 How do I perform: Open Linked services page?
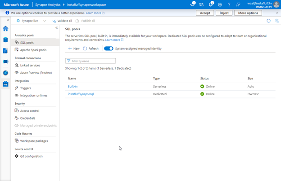pos(35,65)
